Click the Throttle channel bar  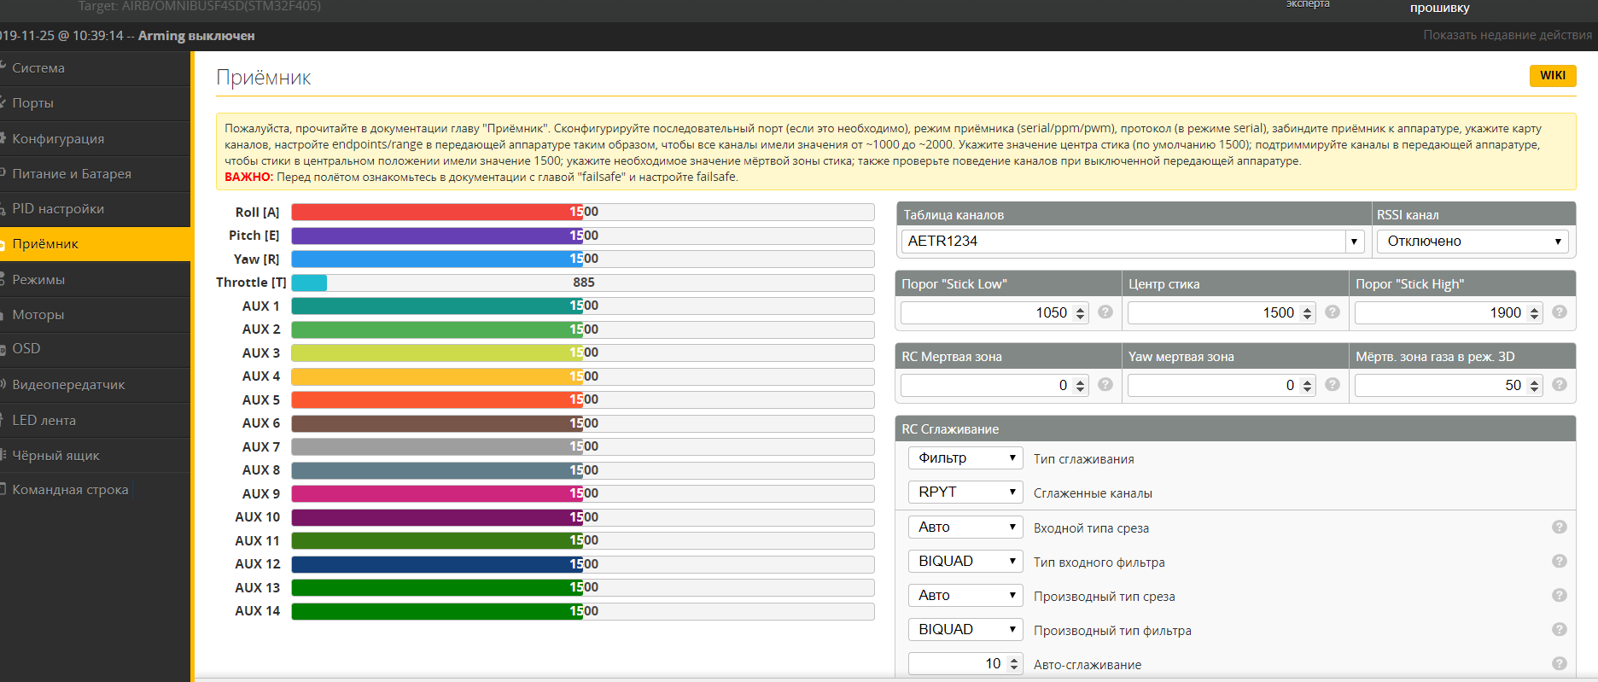[x=582, y=283]
